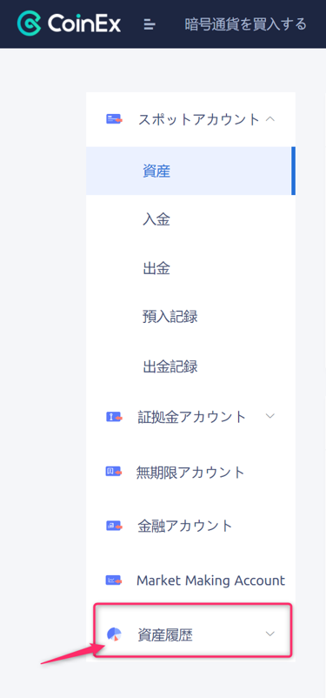
Task: Select the 資産 menu item
Action: [x=190, y=171]
